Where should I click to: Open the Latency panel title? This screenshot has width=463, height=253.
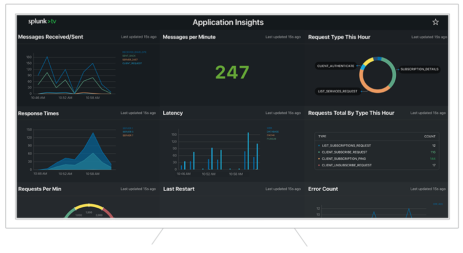(x=173, y=113)
